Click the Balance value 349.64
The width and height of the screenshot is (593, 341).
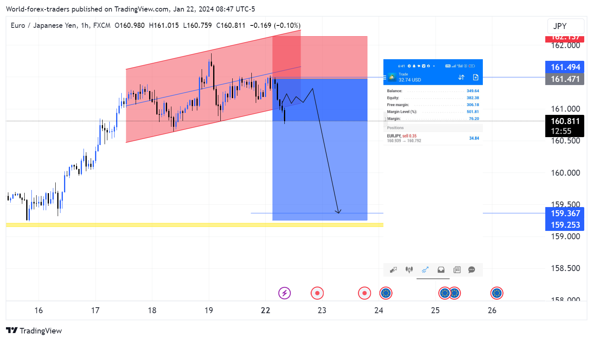[473, 91]
